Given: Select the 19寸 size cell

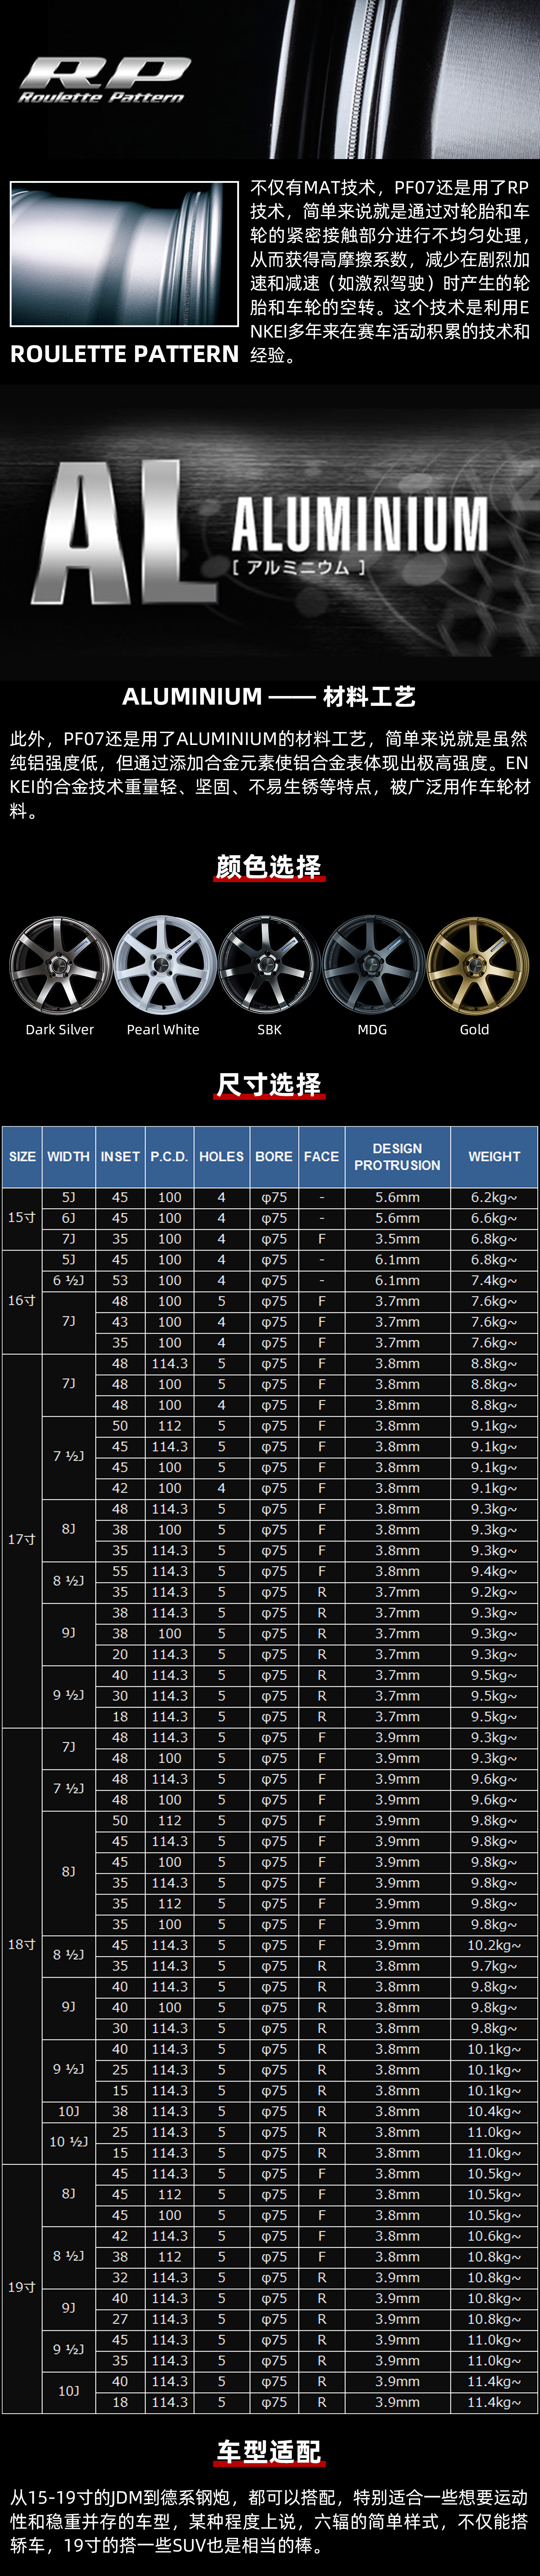Looking at the screenshot, I should coord(22,2288).
